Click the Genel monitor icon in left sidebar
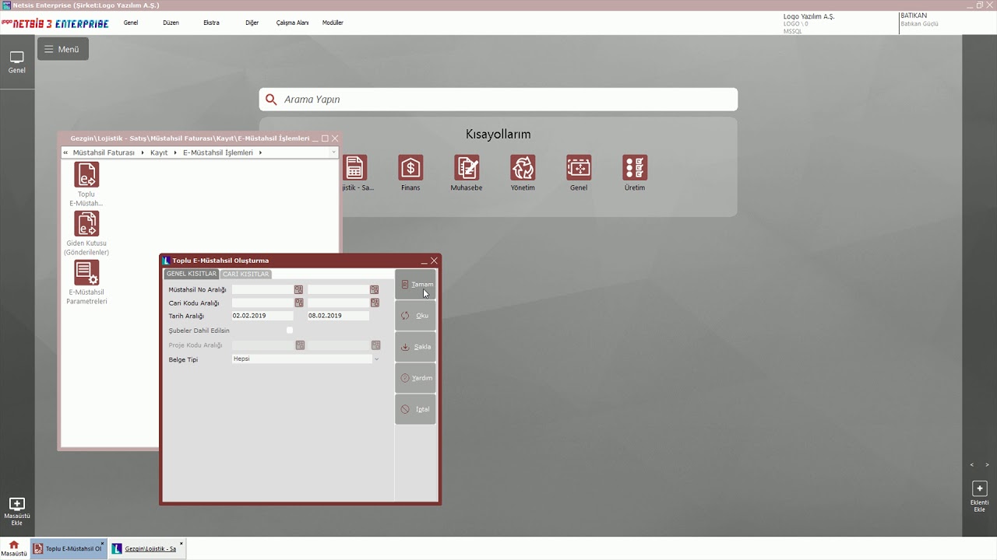 [x=17, y=58]
